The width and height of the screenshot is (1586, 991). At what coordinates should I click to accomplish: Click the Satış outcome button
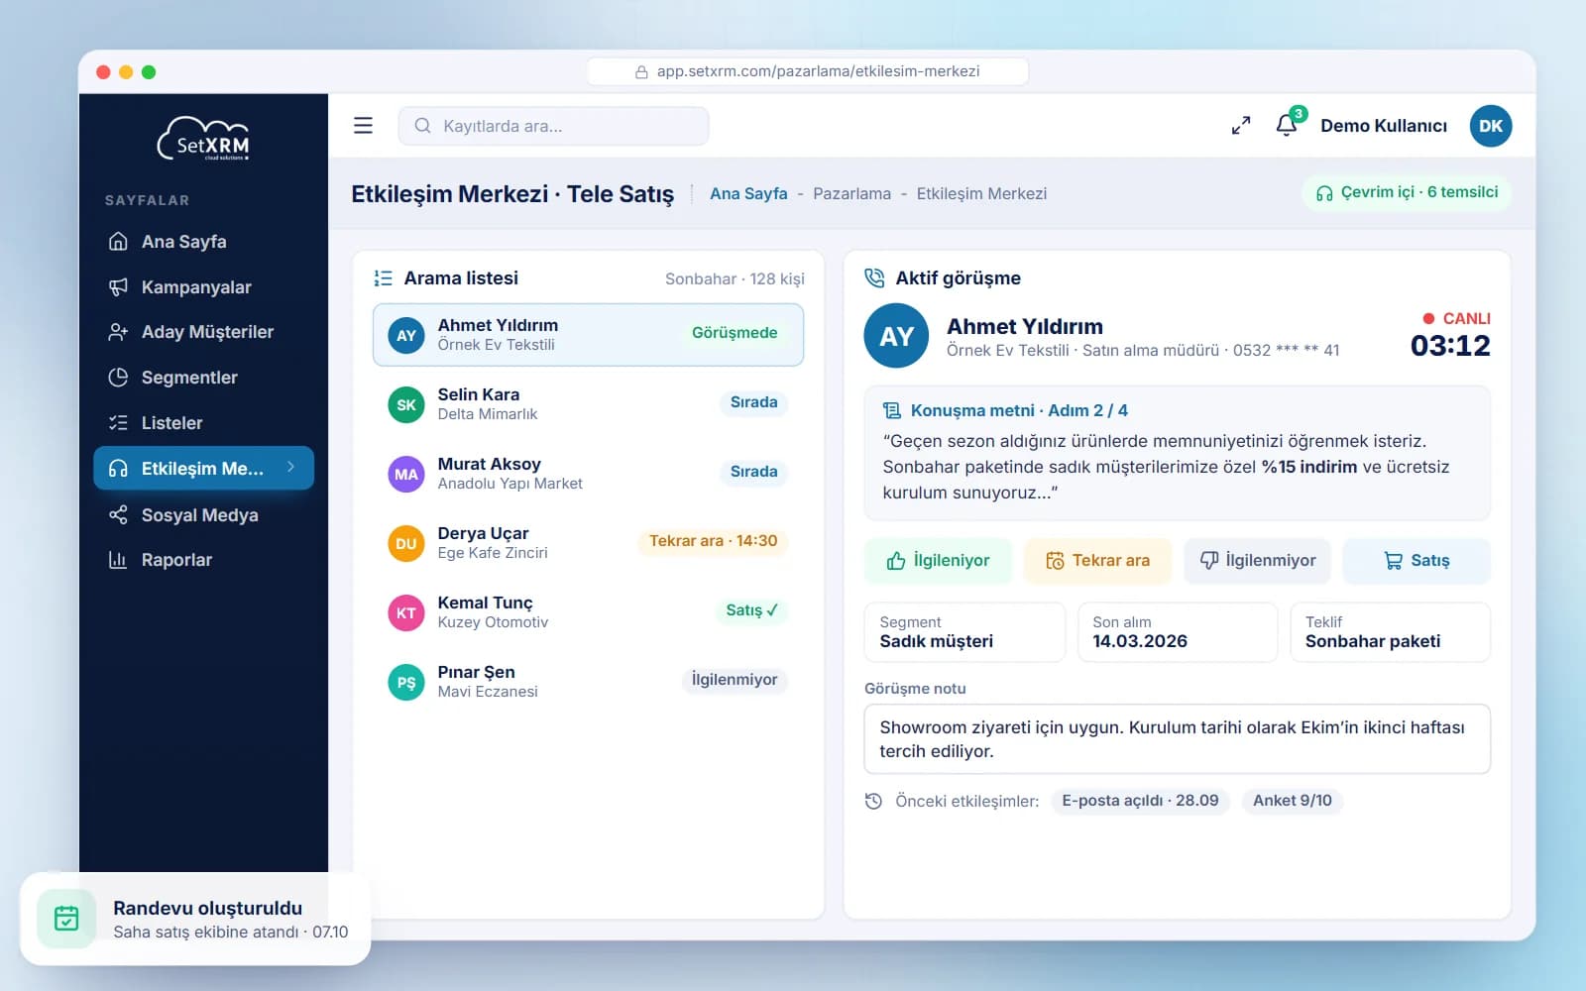pos(1416,561)
